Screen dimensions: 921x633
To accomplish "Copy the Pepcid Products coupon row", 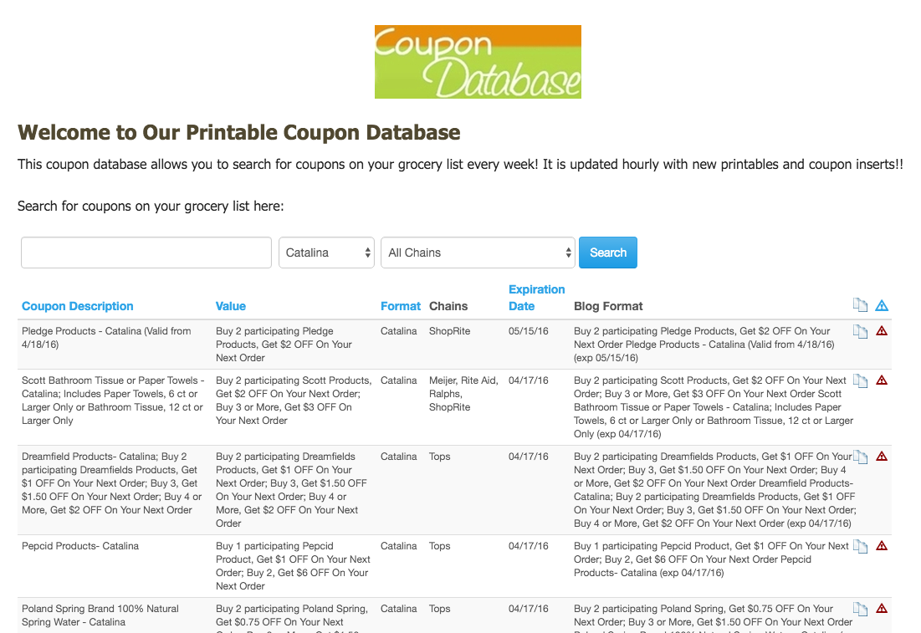I will [x=860, y=547].
